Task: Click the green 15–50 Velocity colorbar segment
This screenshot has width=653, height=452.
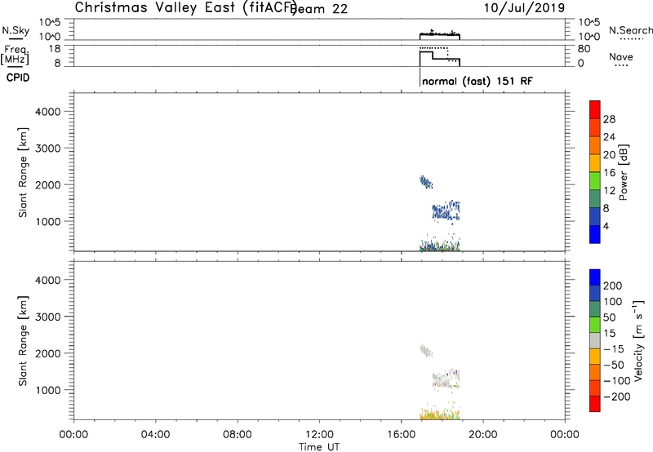Action: click(x=595, y=325)
